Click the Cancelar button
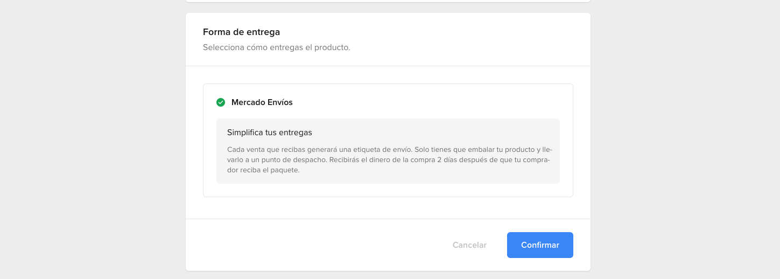 [469, 245]
